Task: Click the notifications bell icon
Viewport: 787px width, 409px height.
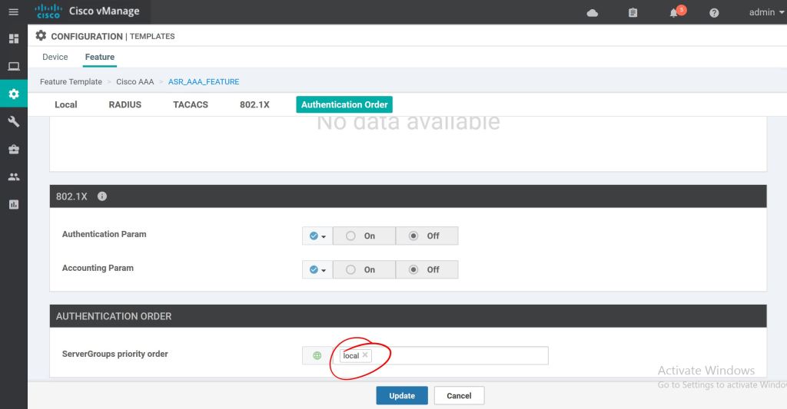Action: point(674,13)
